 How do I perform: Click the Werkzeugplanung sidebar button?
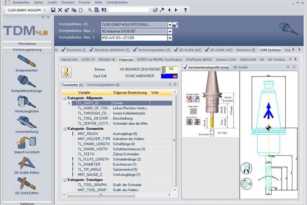27,50
